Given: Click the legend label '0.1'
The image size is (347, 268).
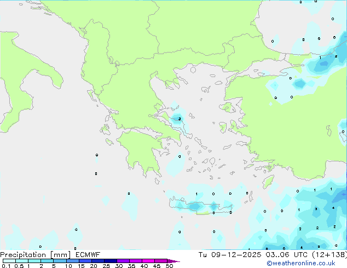Looking at the screenshot, I should pos(6,266).
